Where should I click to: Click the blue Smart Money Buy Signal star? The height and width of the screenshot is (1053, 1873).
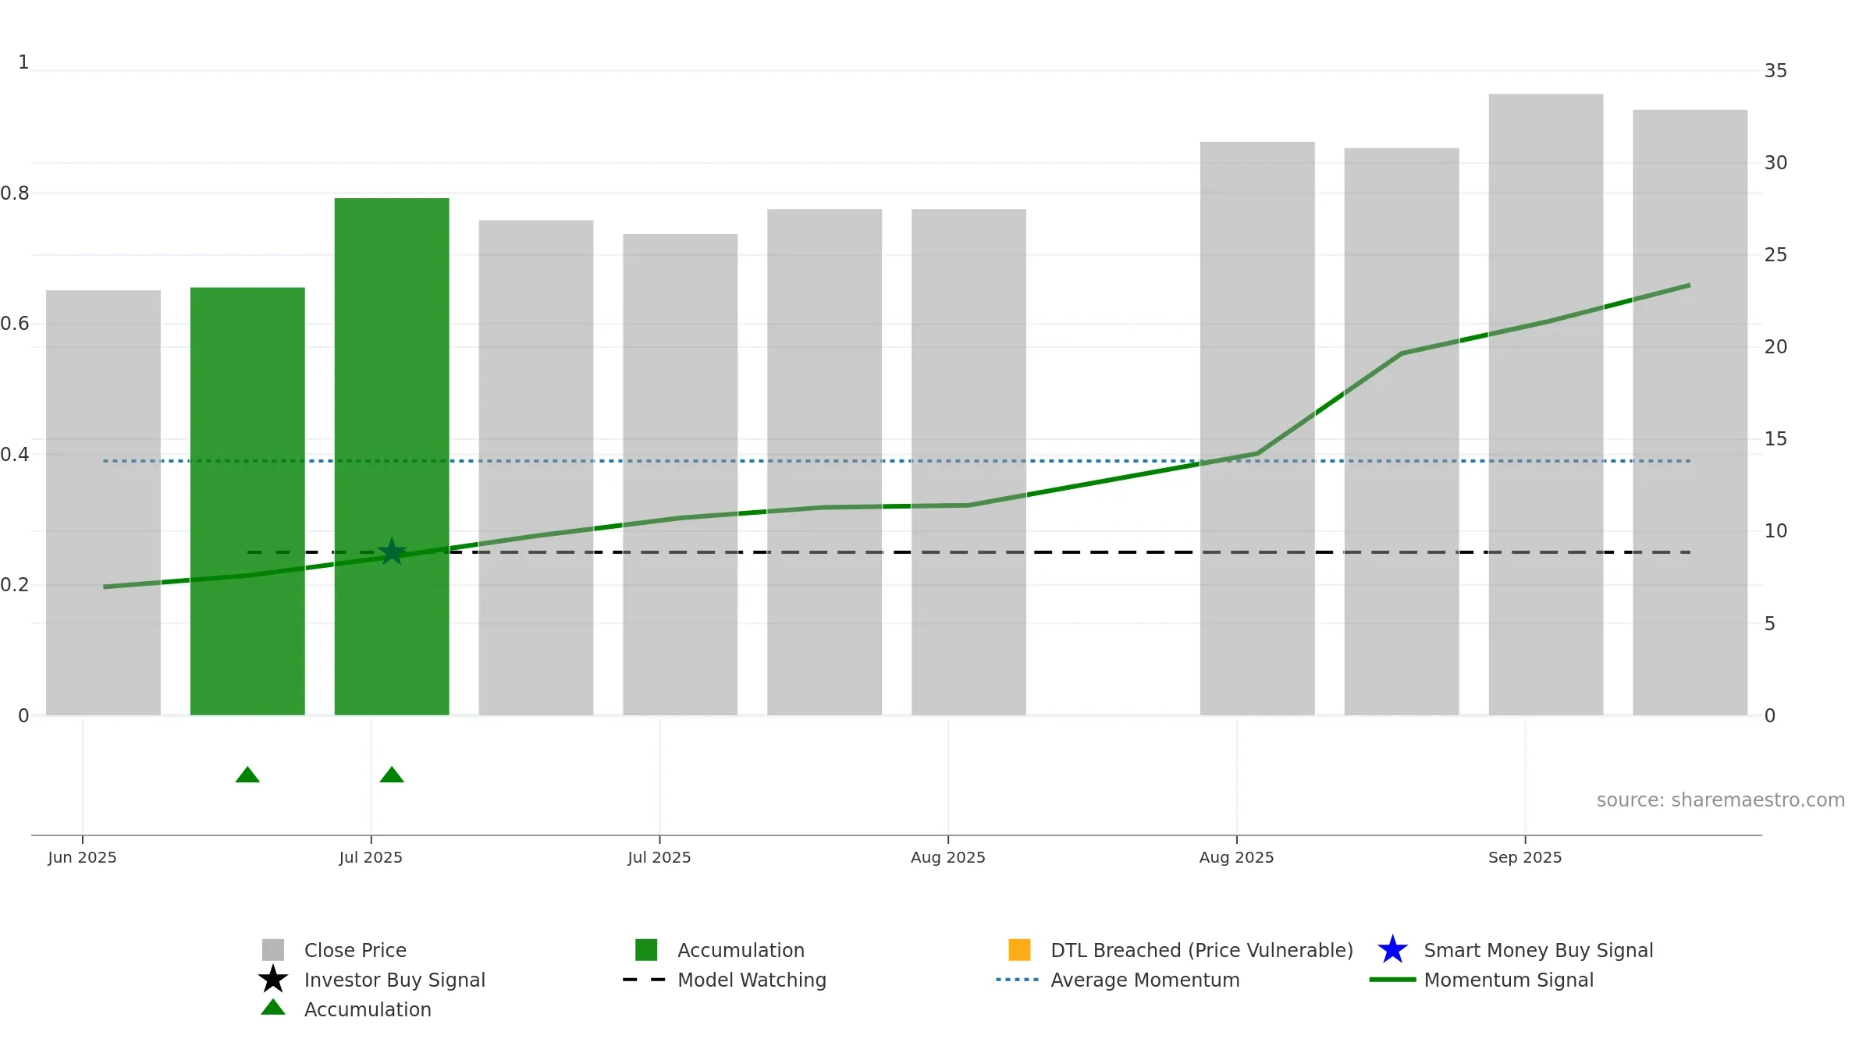[x=1392, y=950]
